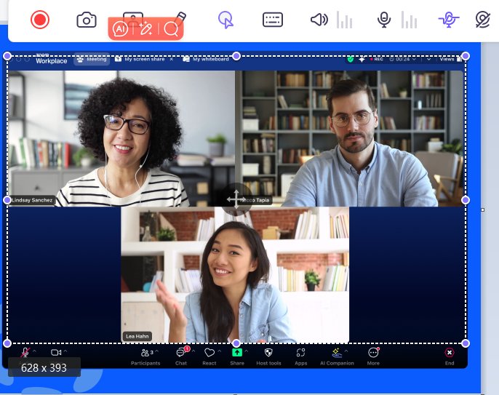499x395 pixels.
Task: Expand the camera options caret in Zoom
Action: (x=65, y=352)
